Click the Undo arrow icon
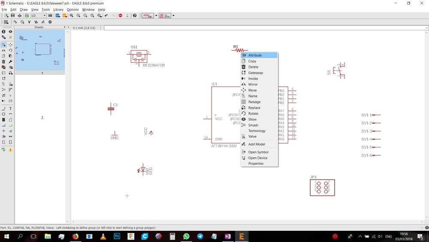The width and height of the screenshot is (429, 242). click(x=106, y=15)
